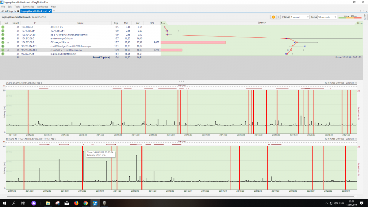Click the latency color scale legend bar

coord(350,18)
